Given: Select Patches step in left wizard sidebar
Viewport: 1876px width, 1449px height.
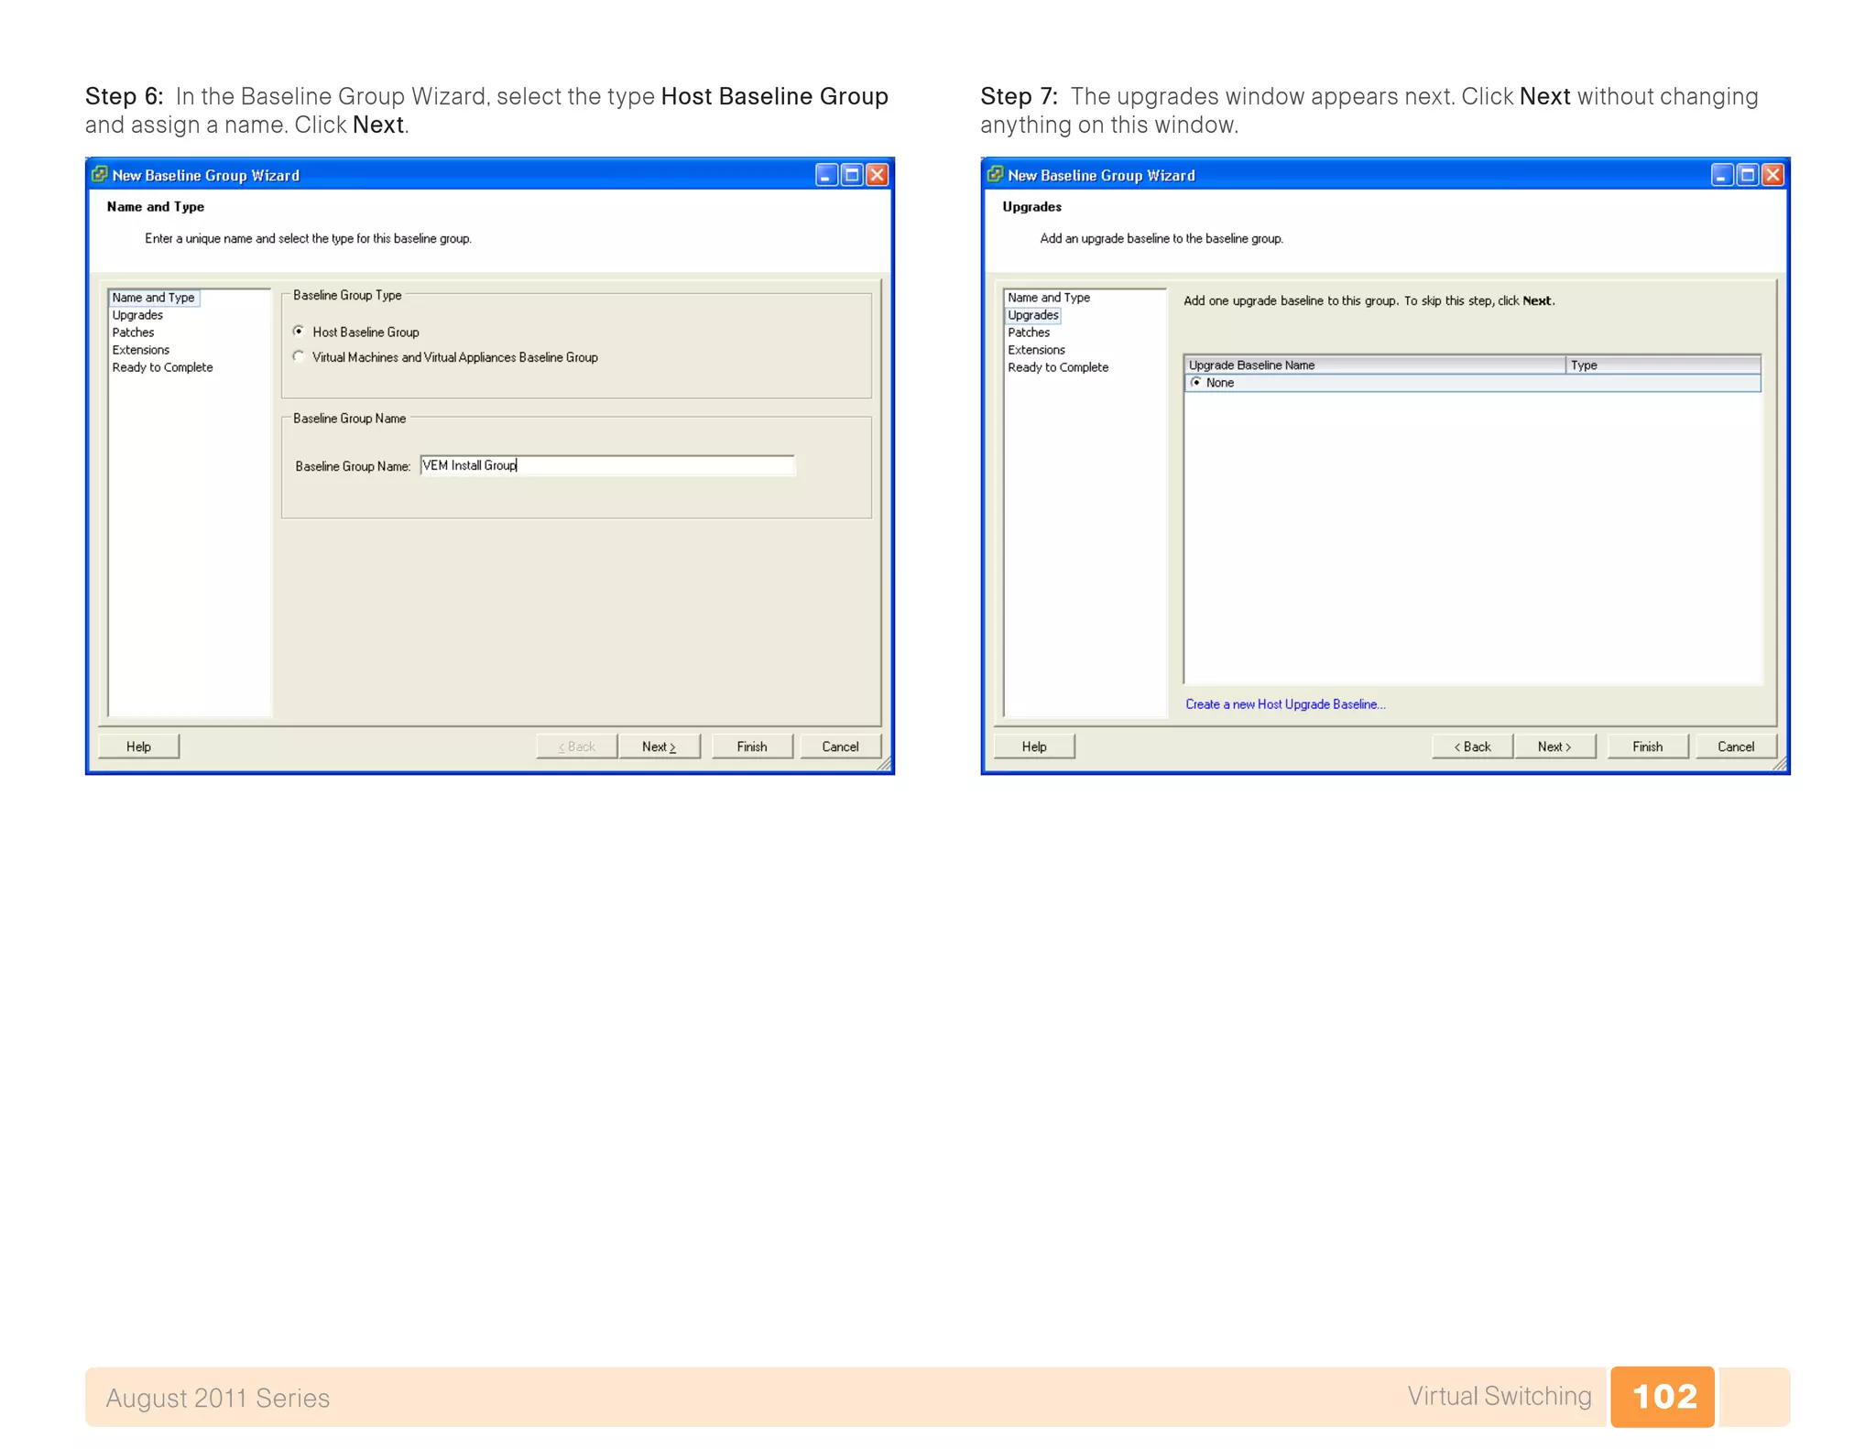Looking at the screenshot, I should pyautogui.click(x=133, y=332).
